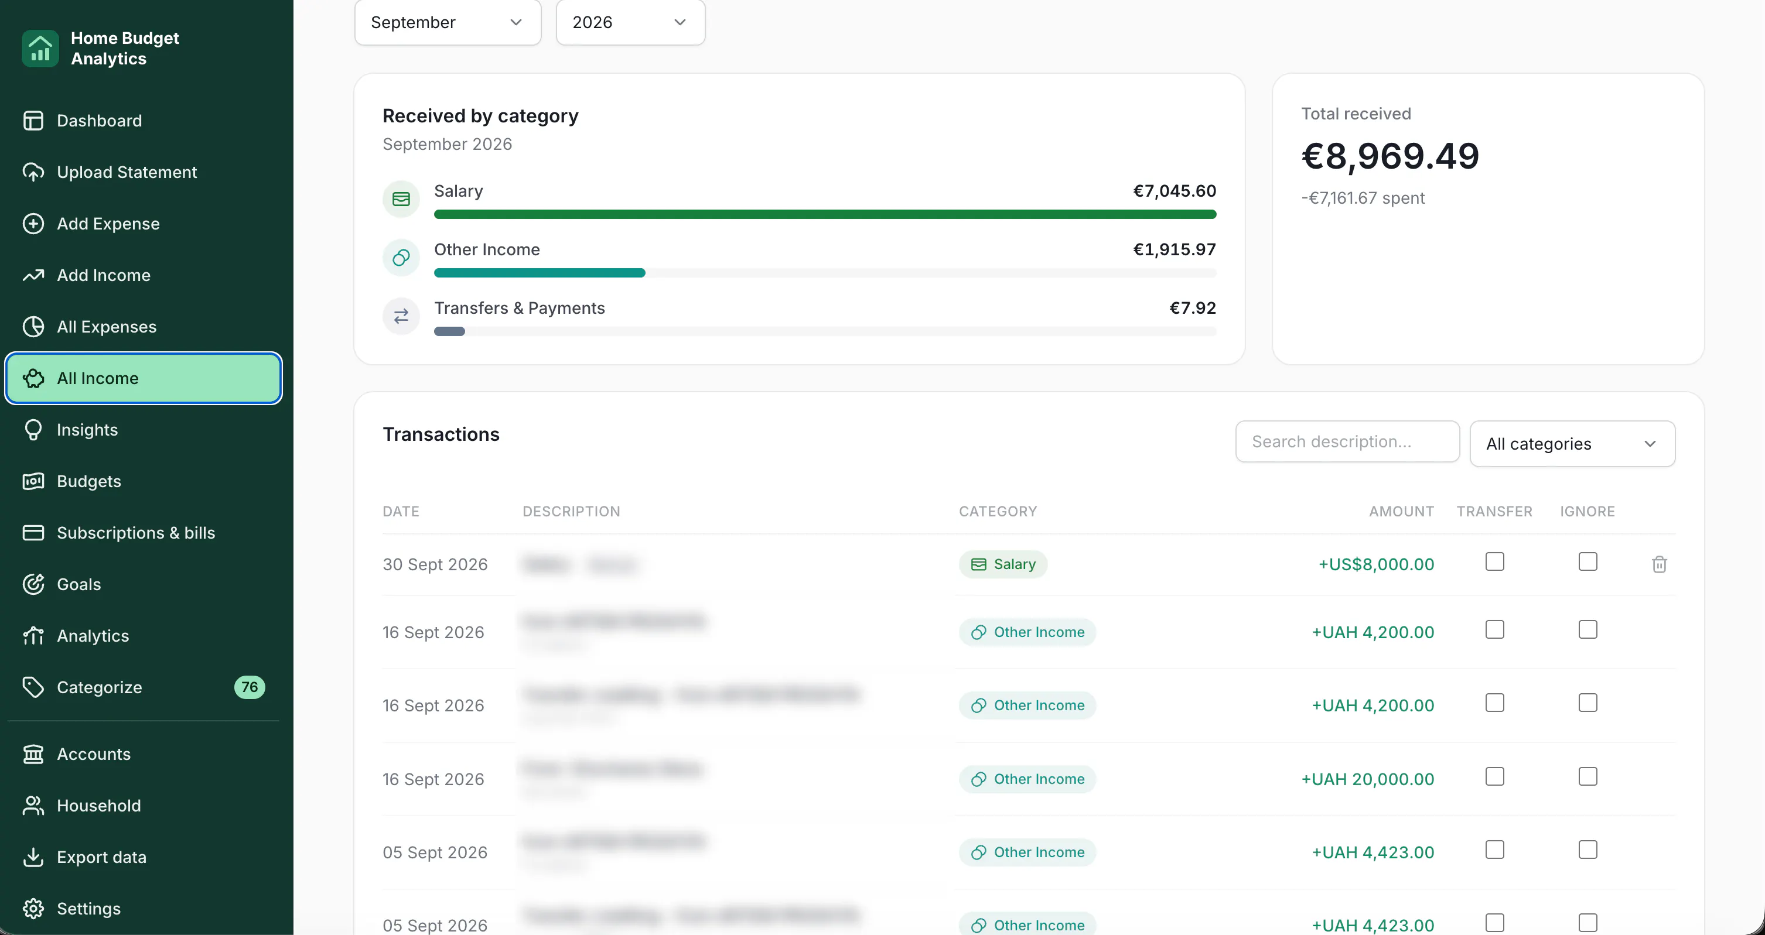
Task: Click the Other Income coins icon in category list
Action: coord(401,258)
